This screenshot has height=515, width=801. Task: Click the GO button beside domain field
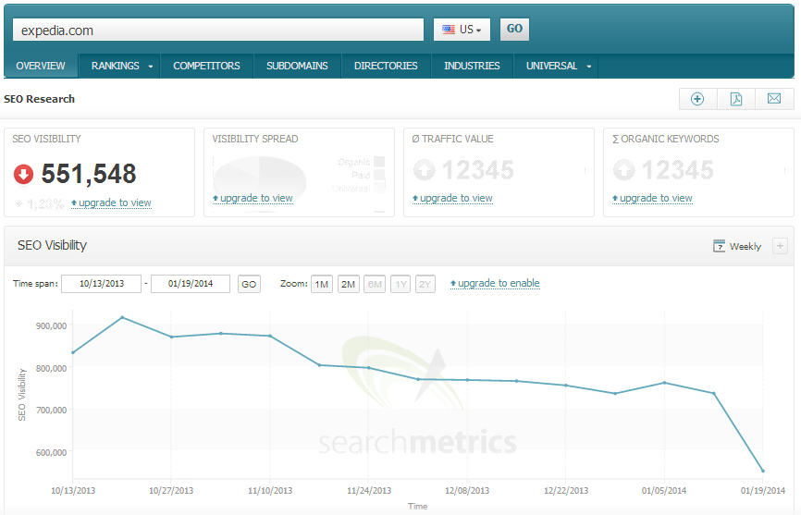[514, 29]
